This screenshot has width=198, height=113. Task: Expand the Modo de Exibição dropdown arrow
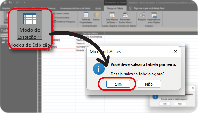(x=40, y=37)
